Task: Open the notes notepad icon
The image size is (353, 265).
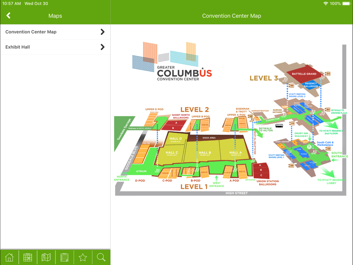Action: (x=64, y=257)
